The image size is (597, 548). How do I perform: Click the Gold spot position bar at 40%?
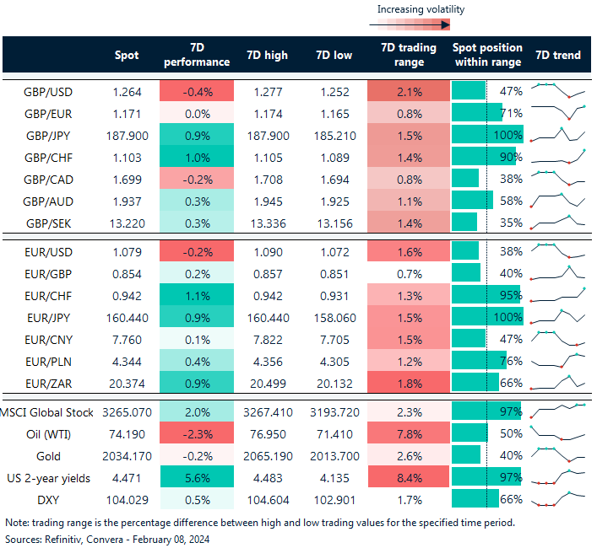pos(467,455)
